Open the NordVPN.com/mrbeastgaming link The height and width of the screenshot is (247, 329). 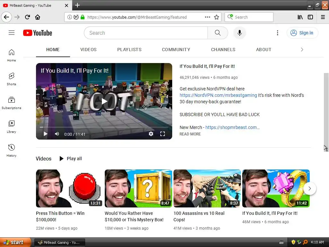(x=218, y=95)
